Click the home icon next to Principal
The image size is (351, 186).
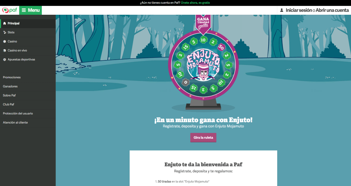[5, 24]
